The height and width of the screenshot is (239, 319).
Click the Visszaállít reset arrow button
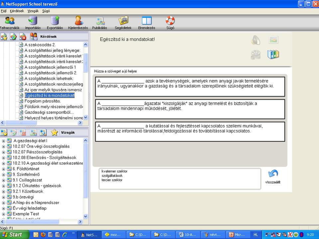click(273, 177)
